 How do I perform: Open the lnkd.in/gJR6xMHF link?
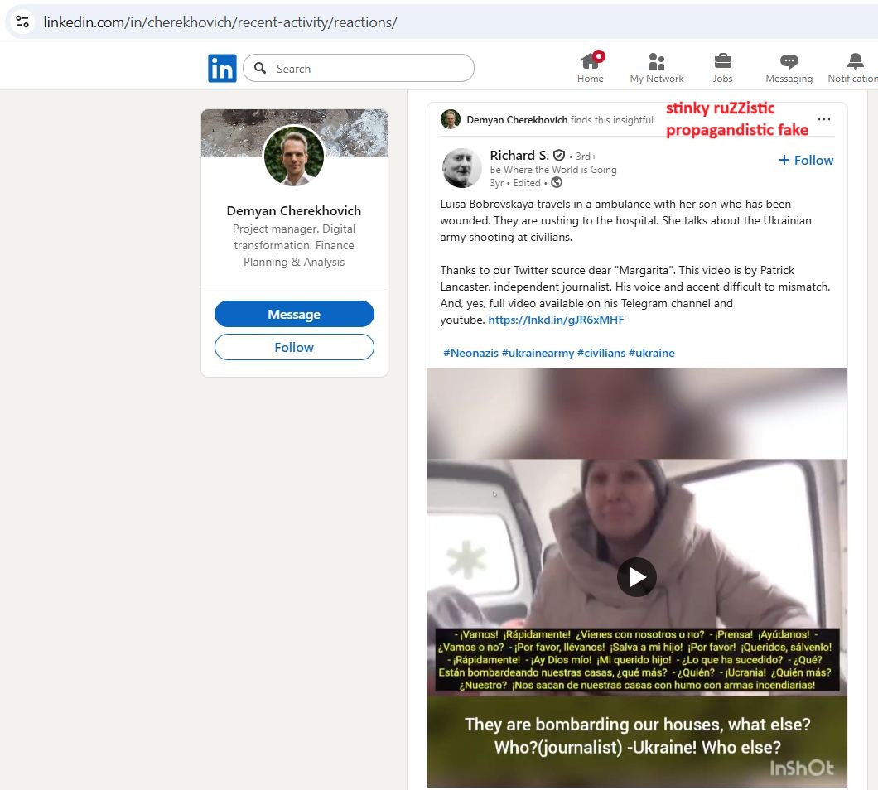click(x=556, y=320)
